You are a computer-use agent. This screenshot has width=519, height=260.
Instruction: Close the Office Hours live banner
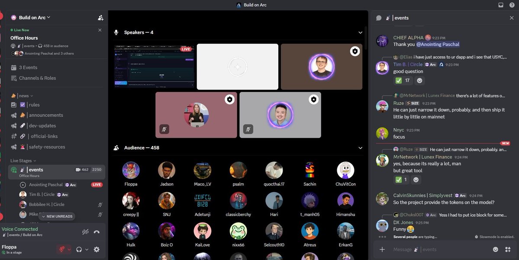100,30
